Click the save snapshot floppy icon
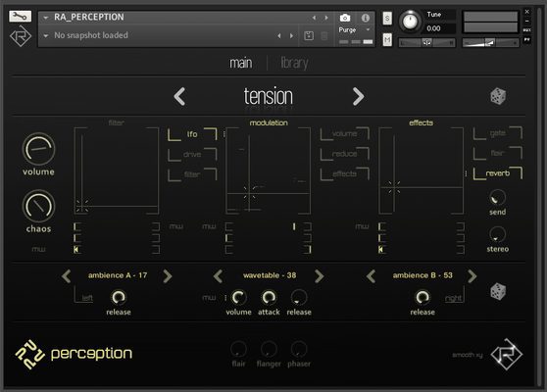Image resolution: width=547 pixels, height=392 pixels. click(309, 35)
